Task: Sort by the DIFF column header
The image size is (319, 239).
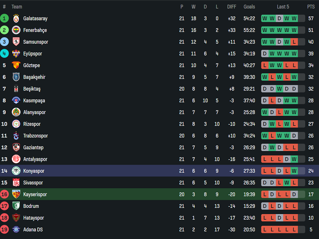Action: coord(231,7)
